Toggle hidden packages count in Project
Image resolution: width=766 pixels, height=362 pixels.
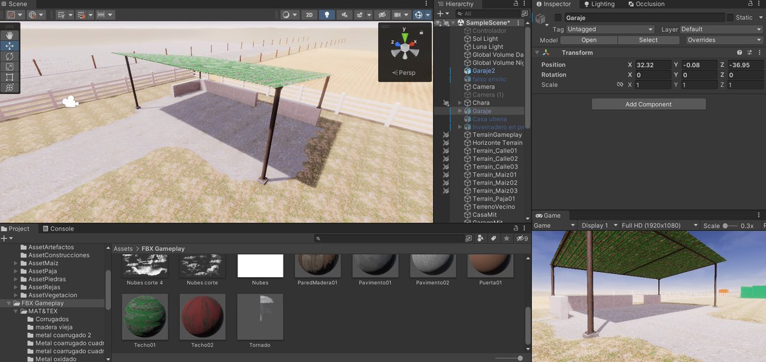(x=522, y=238)
